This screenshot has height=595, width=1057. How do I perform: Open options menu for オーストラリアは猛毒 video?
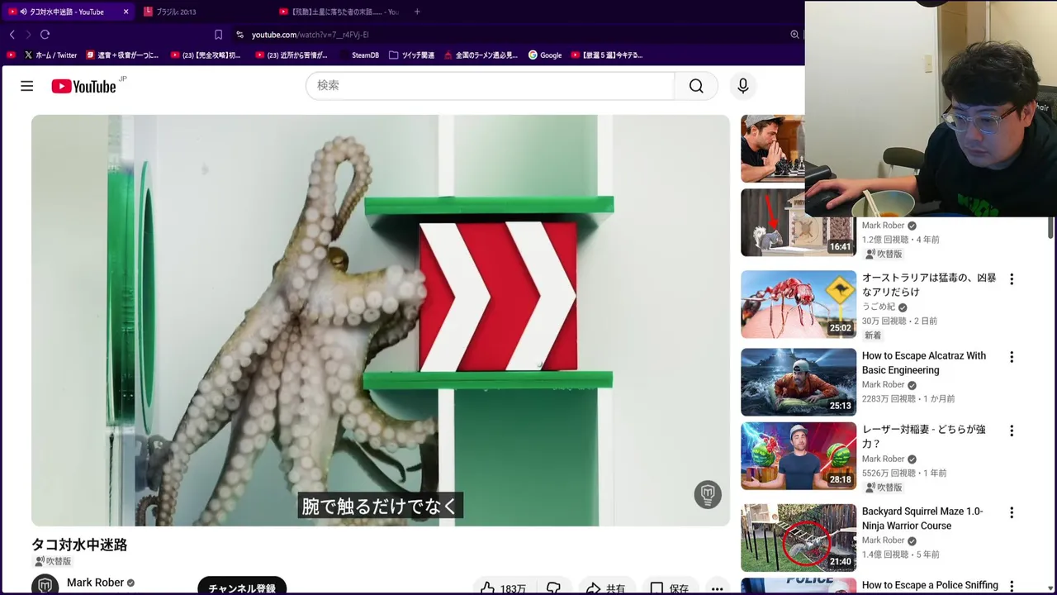[1012, 279]
